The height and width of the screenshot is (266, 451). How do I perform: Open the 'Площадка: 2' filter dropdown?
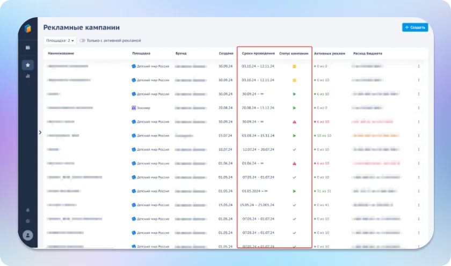pos(60,40)
